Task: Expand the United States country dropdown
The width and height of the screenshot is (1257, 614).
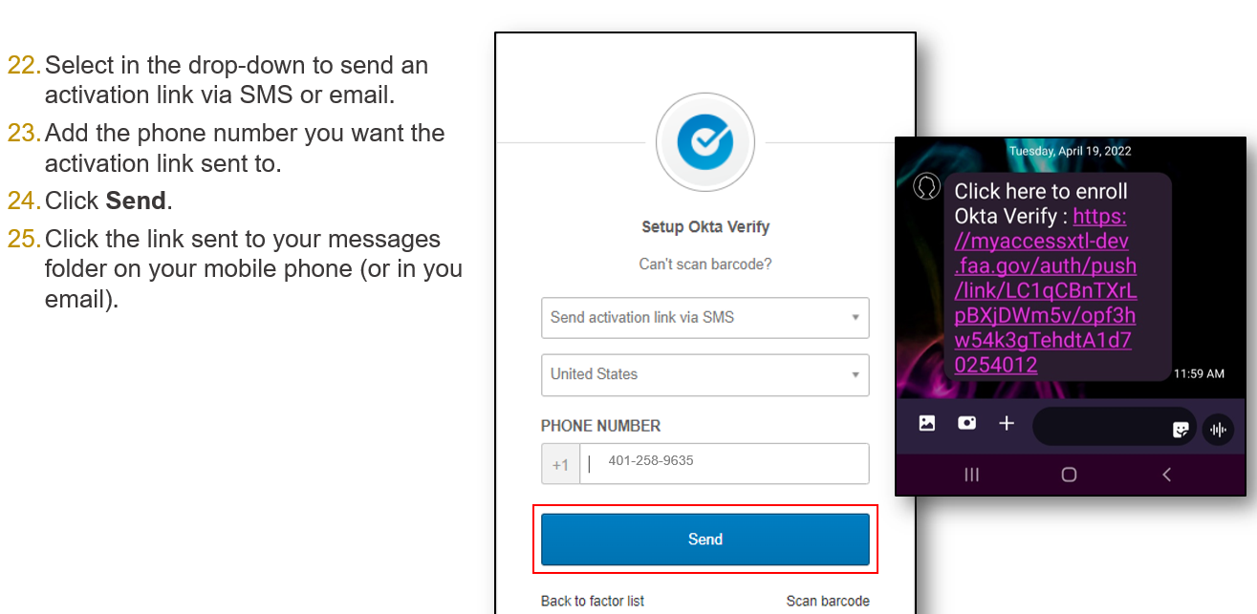Action: [x=704, y=374]
